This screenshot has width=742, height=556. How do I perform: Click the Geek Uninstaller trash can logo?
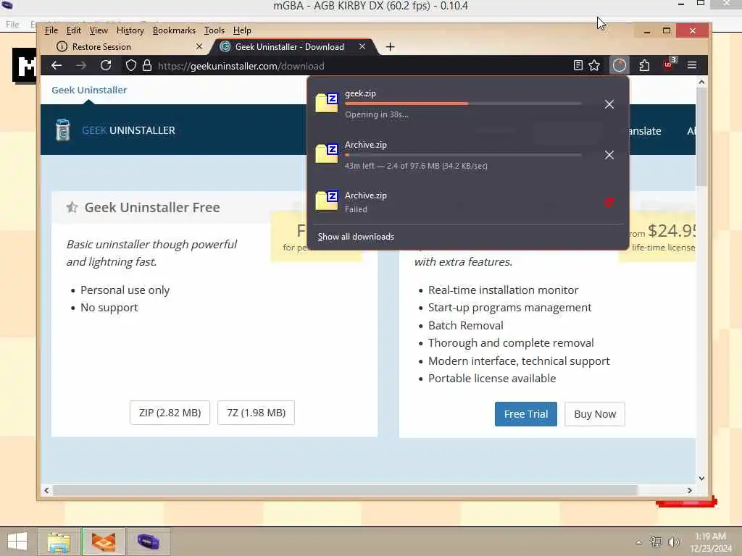[62, 130]
